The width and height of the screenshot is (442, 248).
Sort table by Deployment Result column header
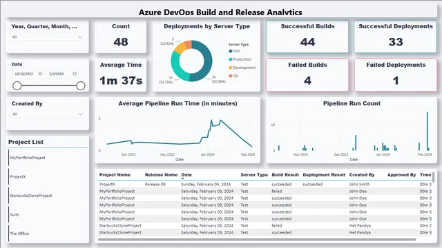[324, 174]
